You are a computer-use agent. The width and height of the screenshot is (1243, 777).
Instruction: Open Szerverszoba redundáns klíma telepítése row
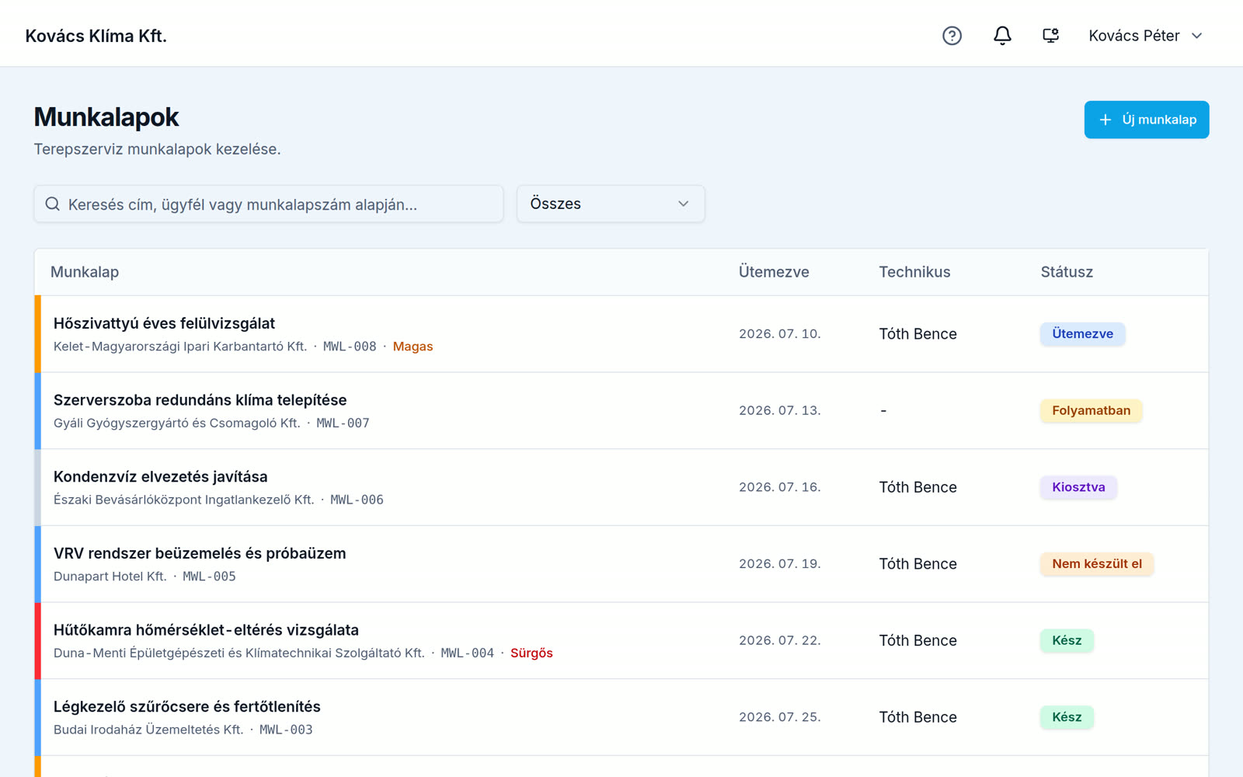(621, 410)
